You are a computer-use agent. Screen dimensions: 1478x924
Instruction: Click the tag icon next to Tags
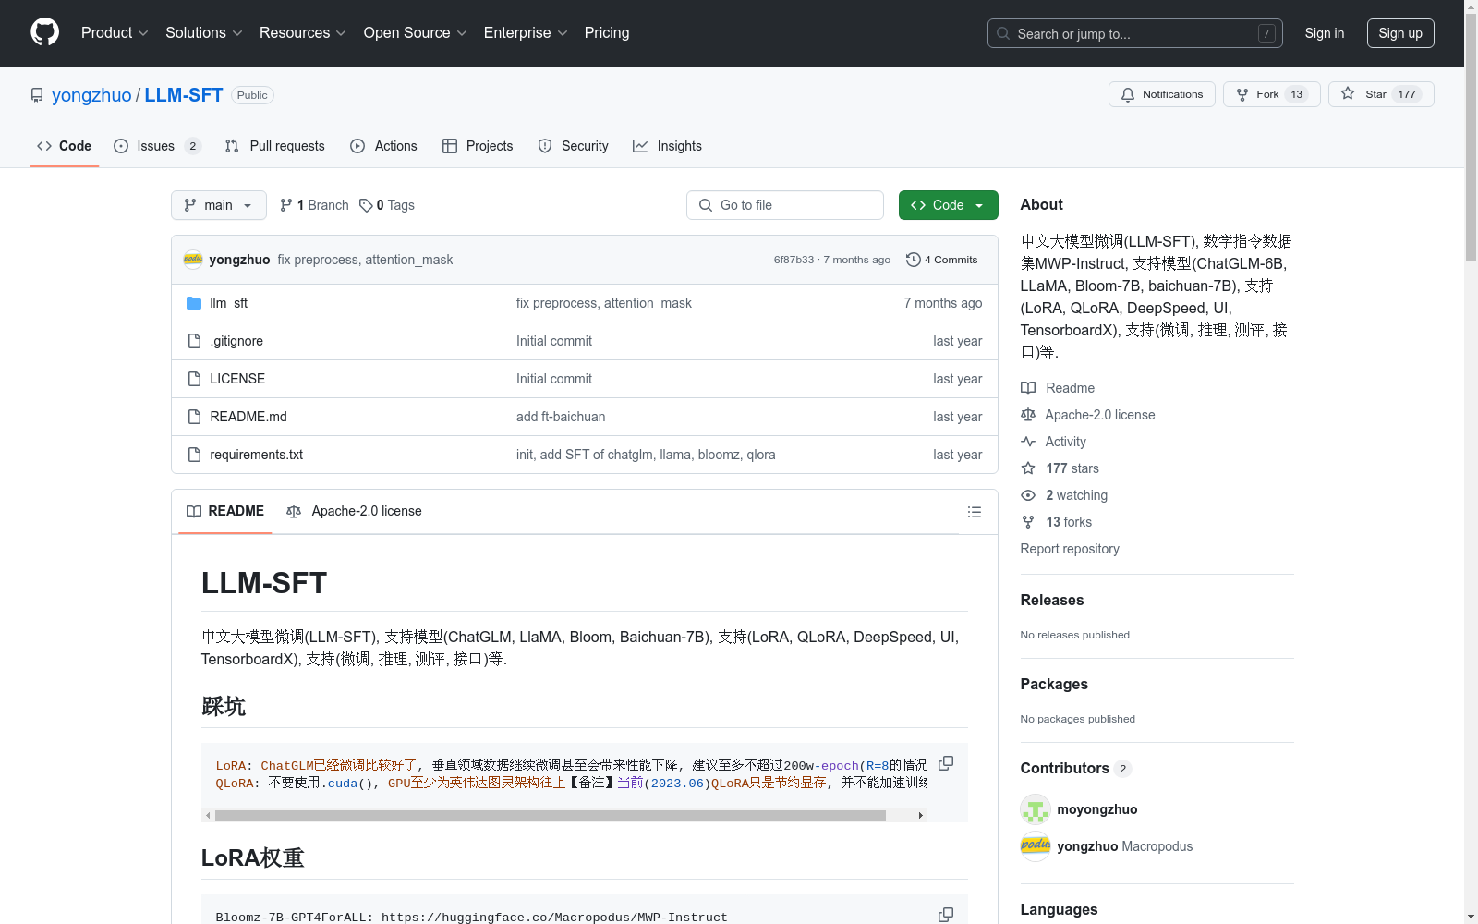coord(366,205)
